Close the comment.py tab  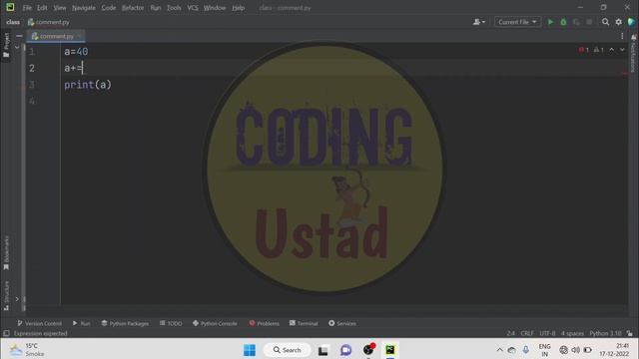pos(79,36)
